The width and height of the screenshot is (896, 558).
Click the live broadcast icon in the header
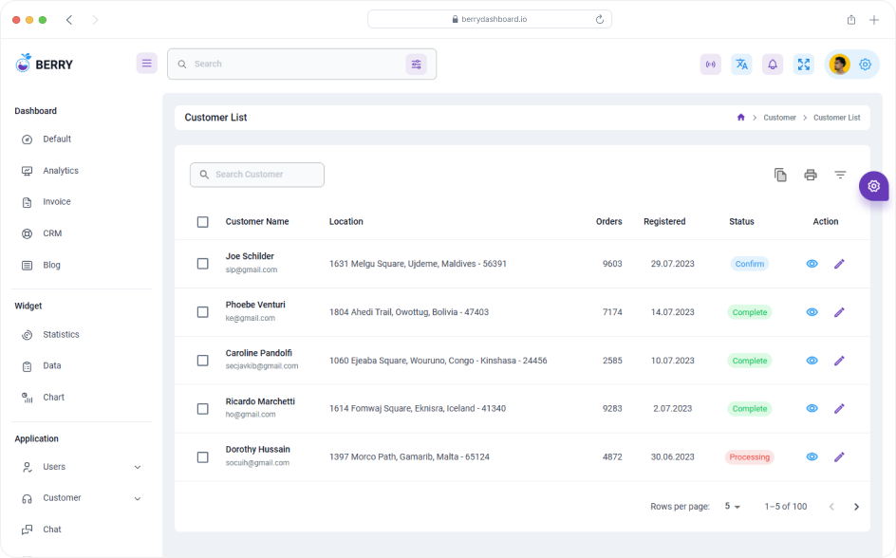coord(710,64)
